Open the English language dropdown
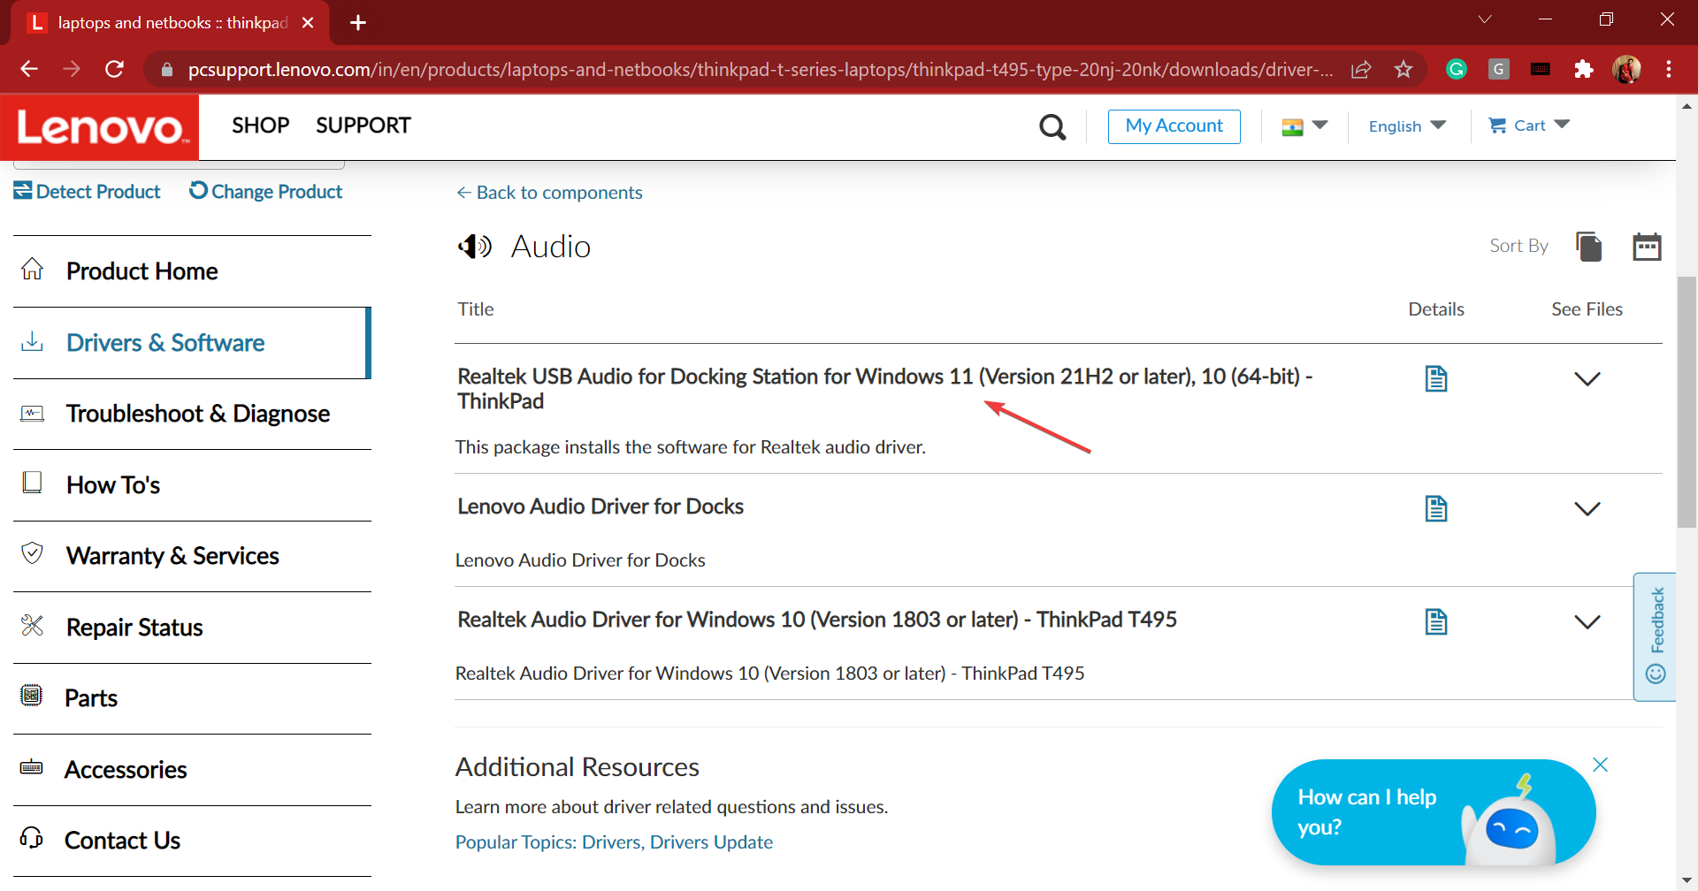The image size is (1698, 891). pos(1407,126)
